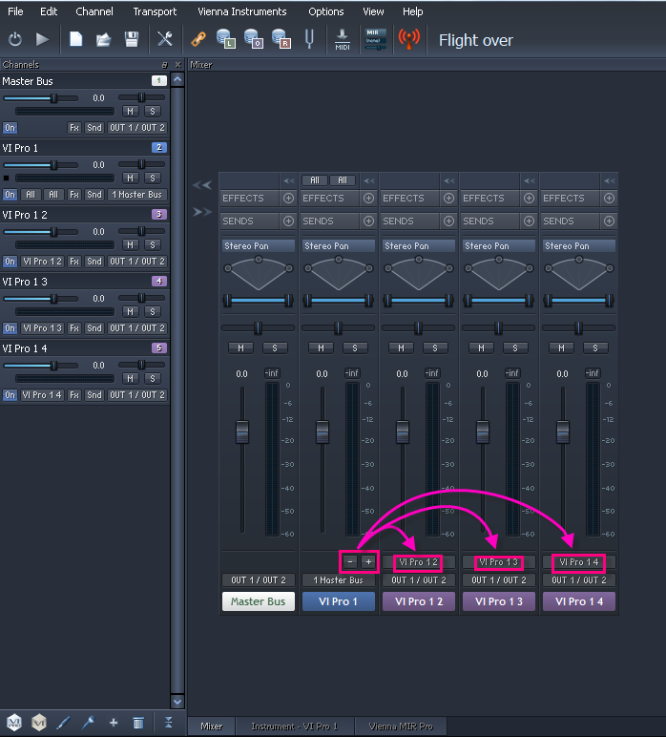Viewport: 666px width, 737px height.
Task: Click the chain link icon in toolbar
Action: click(198, 39)
